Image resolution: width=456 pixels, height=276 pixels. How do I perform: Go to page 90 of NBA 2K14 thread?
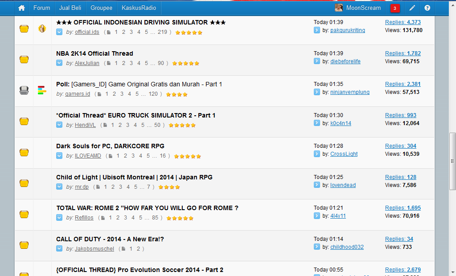pos(161,63)
